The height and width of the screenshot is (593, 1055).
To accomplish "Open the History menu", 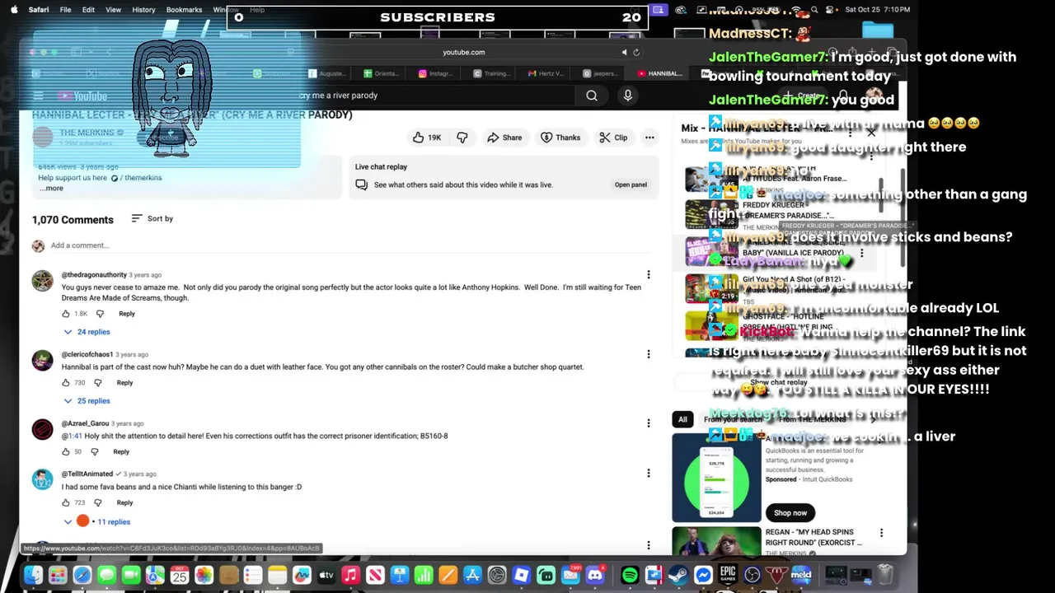I will pyautogui.click(x=143, y=10).
